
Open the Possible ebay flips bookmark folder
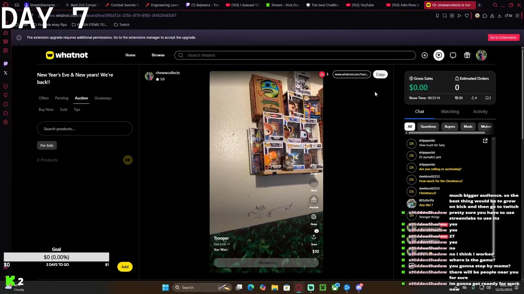(50, 24)
